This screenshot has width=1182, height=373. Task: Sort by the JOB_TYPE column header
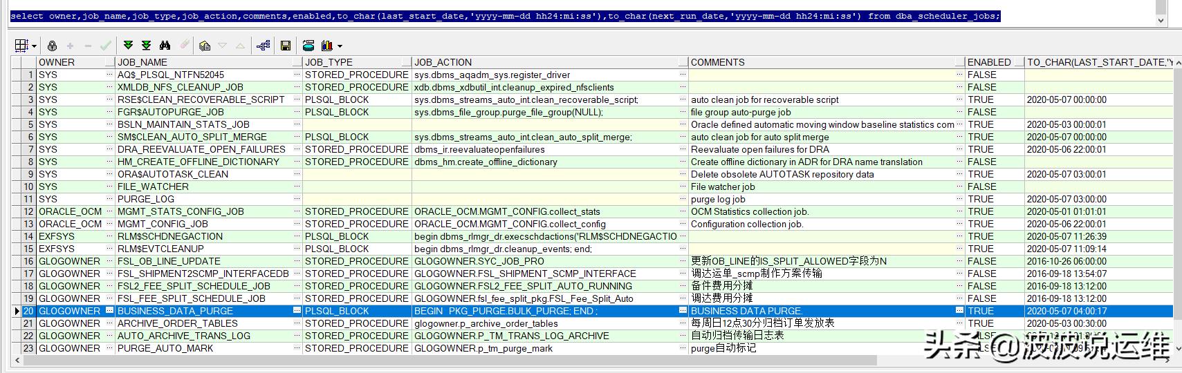(x=358, y=62)
